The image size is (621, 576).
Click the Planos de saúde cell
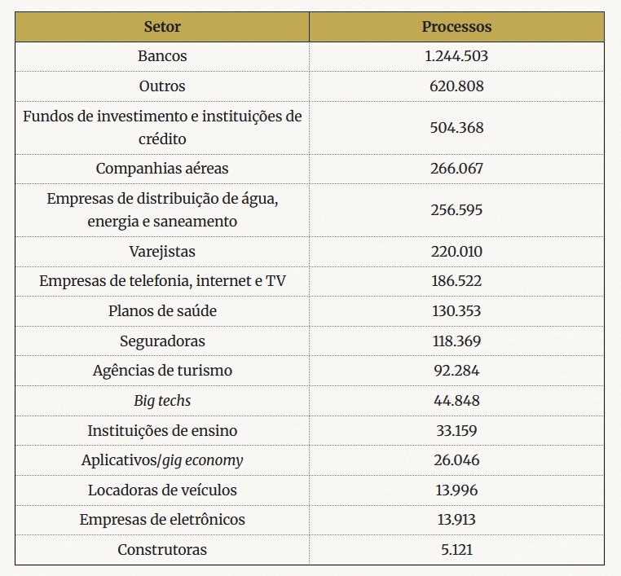162,310
